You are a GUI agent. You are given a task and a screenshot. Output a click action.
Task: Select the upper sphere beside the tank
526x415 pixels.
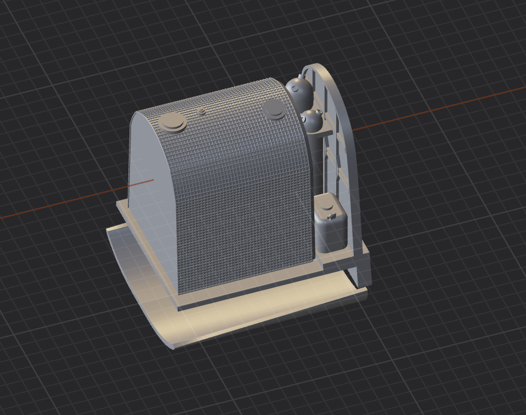coord(298,90)
